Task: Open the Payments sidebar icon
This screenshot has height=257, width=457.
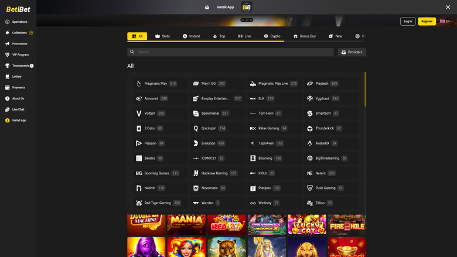Action: coord(8,87)
